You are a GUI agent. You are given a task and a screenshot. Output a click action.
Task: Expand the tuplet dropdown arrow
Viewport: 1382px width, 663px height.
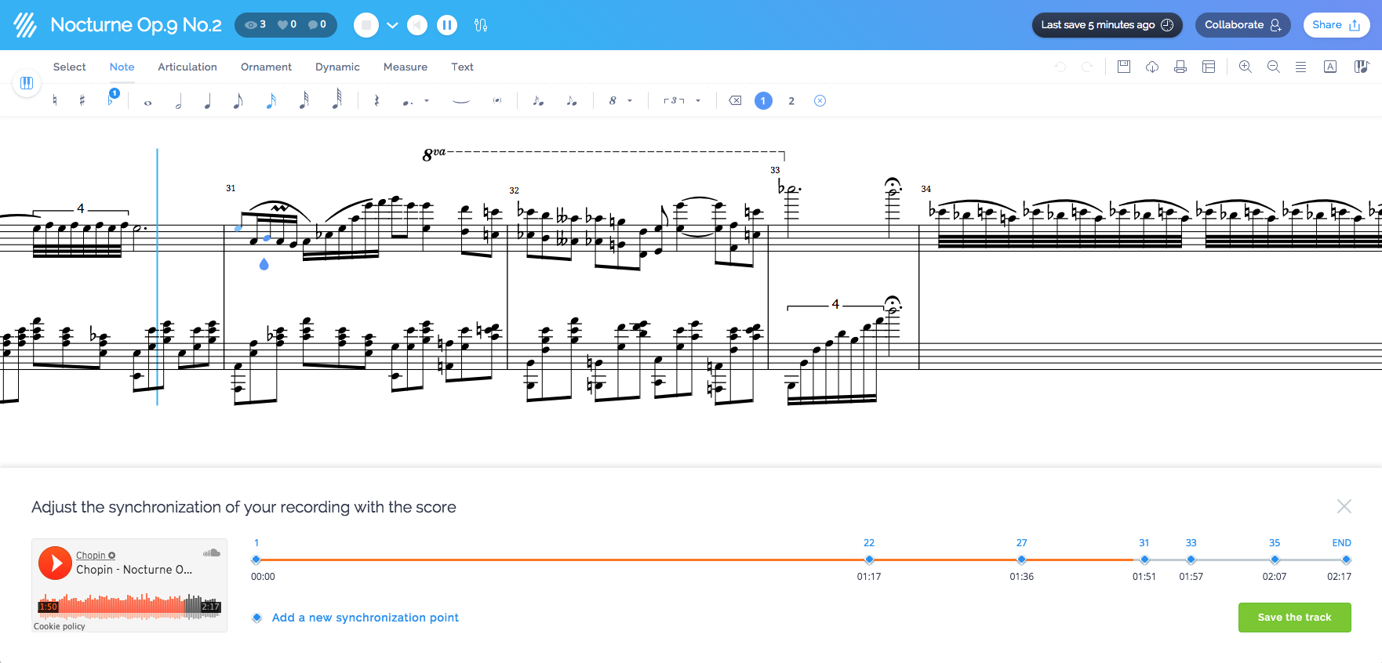tap(698, 100)
